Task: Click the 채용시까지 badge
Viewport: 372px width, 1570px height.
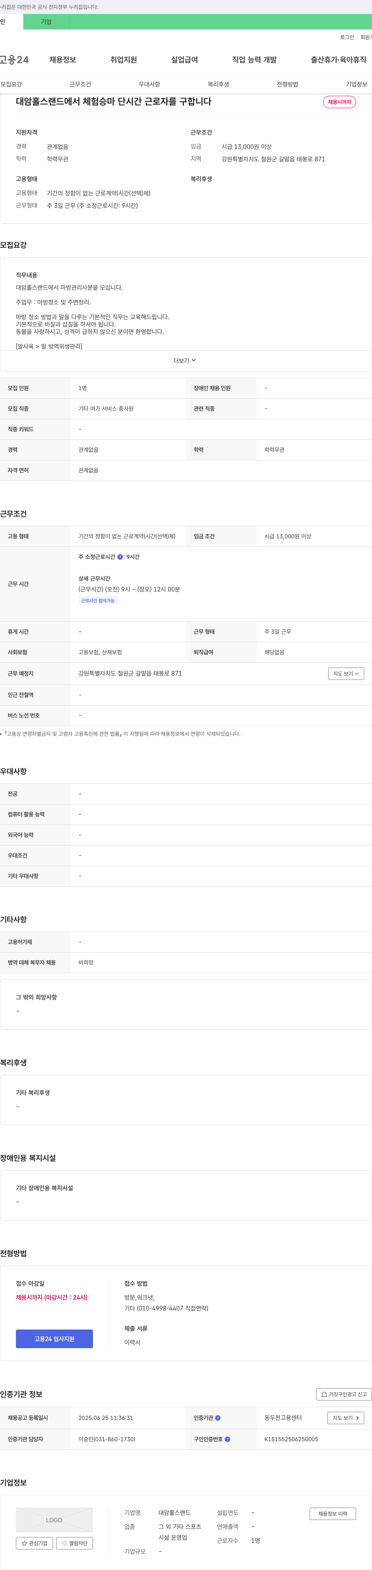Action: pos(340,102)
